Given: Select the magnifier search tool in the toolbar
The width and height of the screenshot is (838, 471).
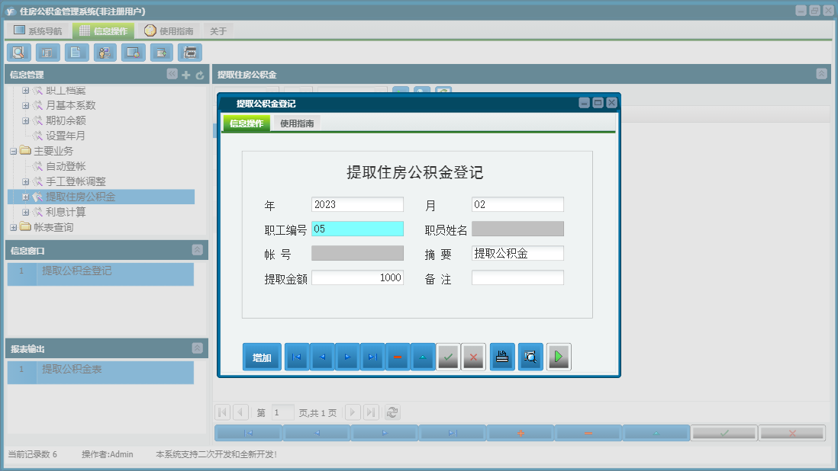Looking at the screenshot, I should 18,53.
